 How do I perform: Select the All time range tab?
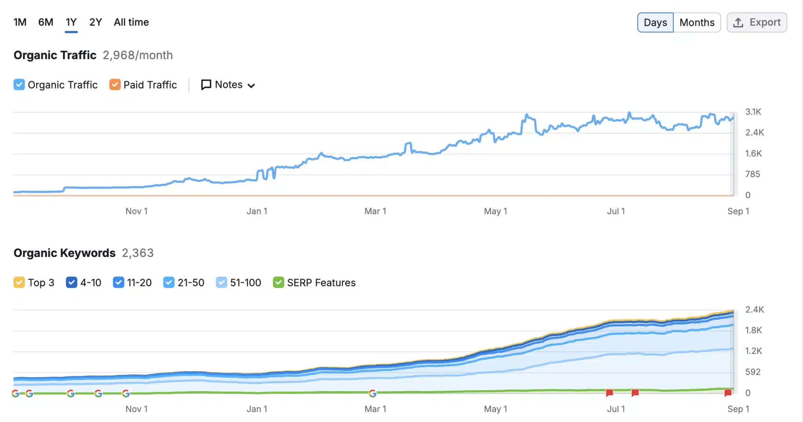point(131,22)
